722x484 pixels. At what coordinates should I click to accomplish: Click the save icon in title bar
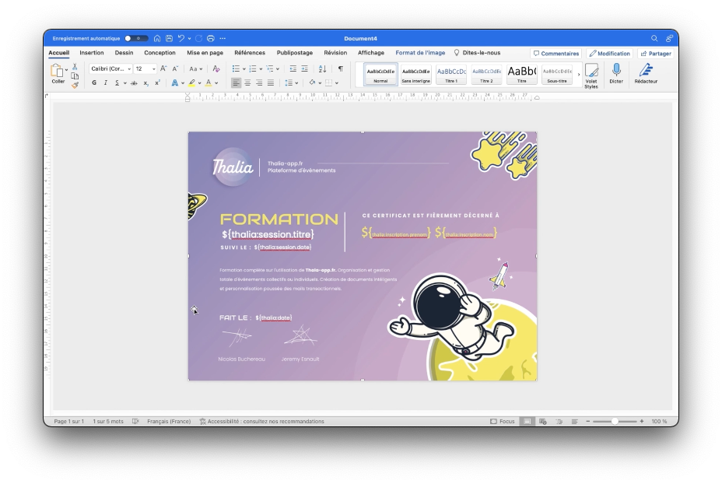[x=169, y=38]
